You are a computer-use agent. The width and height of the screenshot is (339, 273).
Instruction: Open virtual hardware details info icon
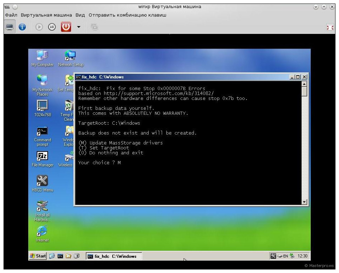coord(22,27)
